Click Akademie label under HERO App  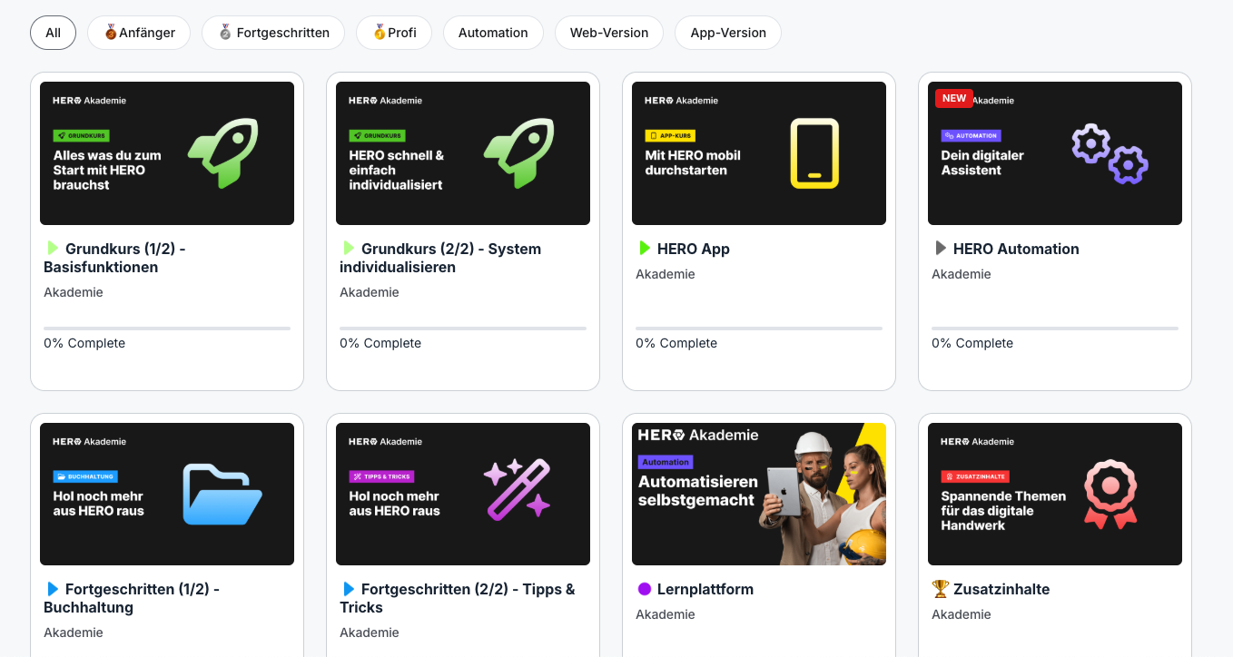coord(666,274)
